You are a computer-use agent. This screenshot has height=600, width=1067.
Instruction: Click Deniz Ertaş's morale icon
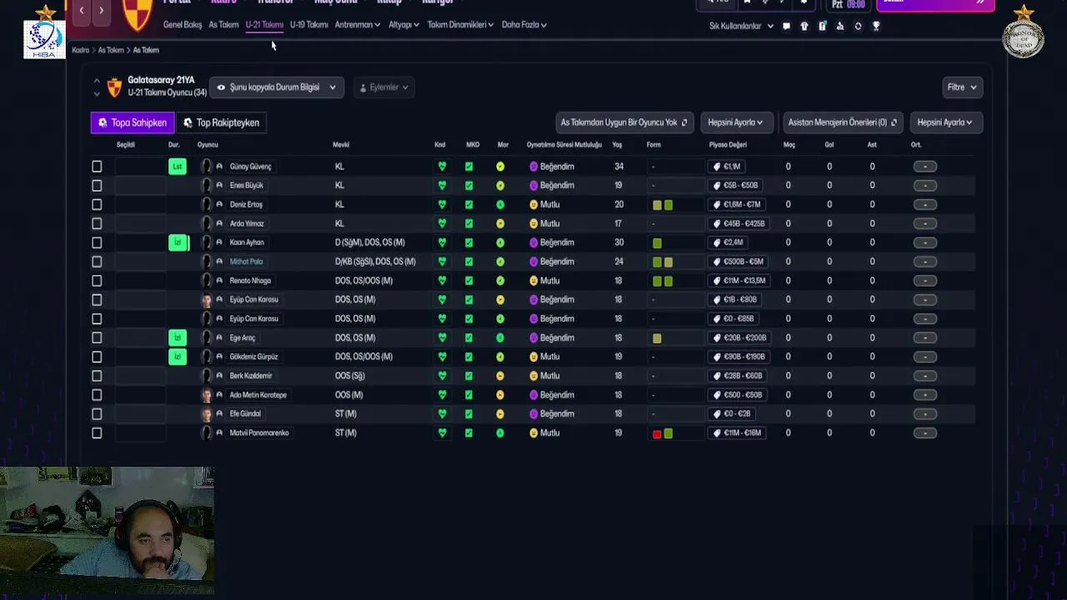(x=500, y=205)
